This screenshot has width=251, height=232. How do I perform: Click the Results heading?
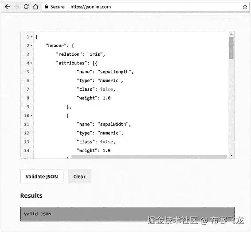point(31,196)
